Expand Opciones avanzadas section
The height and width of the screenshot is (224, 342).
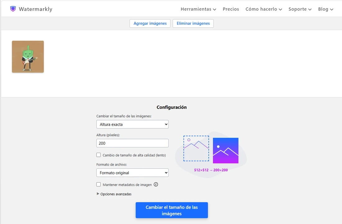point(114,194)
